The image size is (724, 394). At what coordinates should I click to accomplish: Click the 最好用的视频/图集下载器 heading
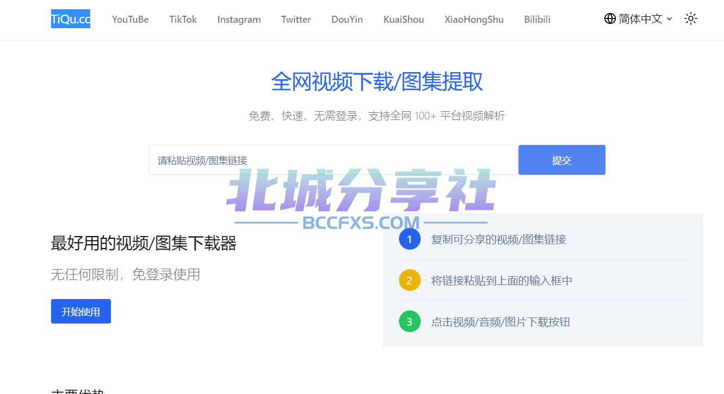(x=144, y=244)
